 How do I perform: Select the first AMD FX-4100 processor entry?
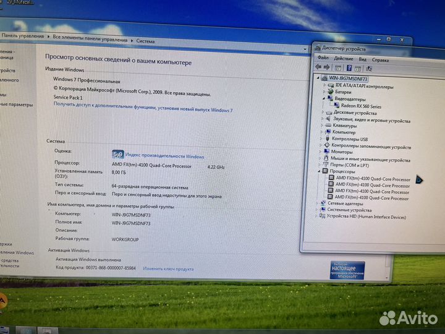(x=372, y=178)
